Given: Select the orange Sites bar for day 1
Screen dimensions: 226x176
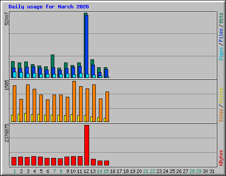Looking at the screenshot, I should (15, 103).
